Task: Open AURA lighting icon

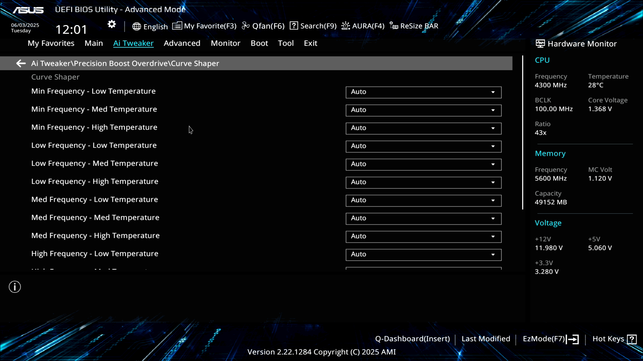Action: point(346,26)
